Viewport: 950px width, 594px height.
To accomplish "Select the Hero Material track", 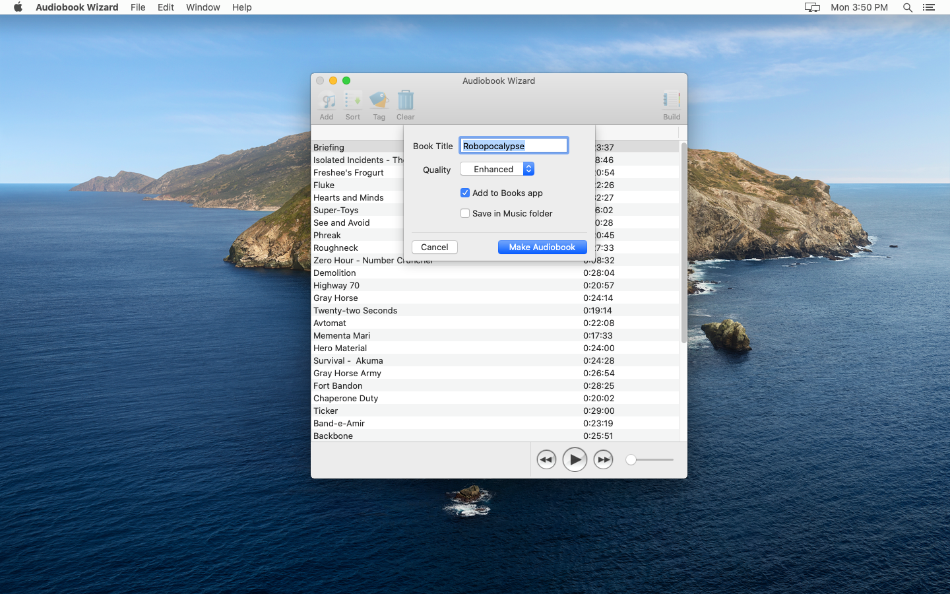I will (495, 348).
